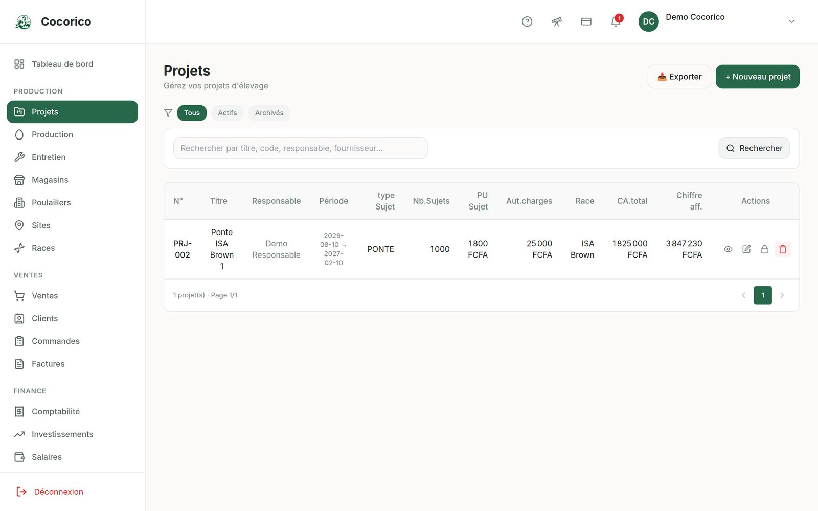Focus the project search field
Viewport: 818px width, 511px height.
point(300,148)
